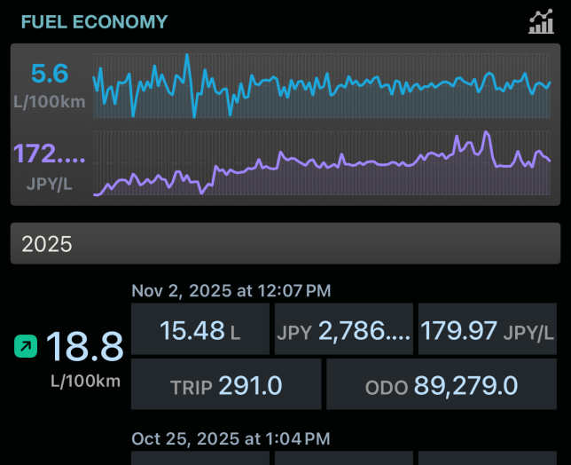Tap the L/100km label under 5.6

50,101
